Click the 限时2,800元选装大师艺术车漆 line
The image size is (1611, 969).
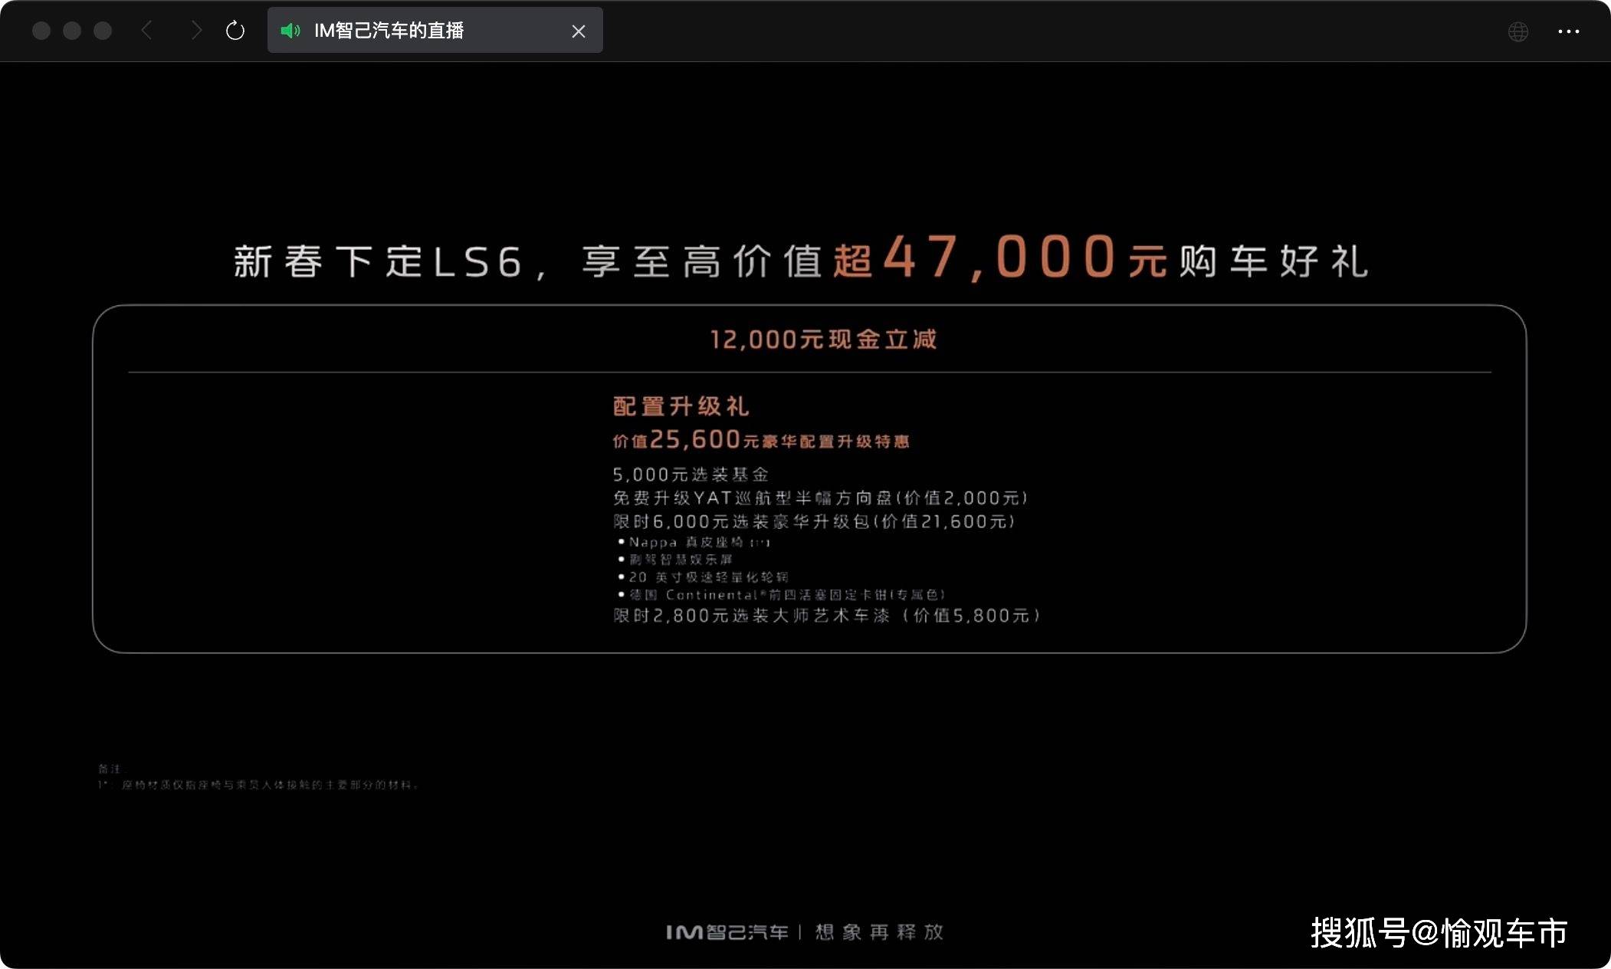click(827, 616)
